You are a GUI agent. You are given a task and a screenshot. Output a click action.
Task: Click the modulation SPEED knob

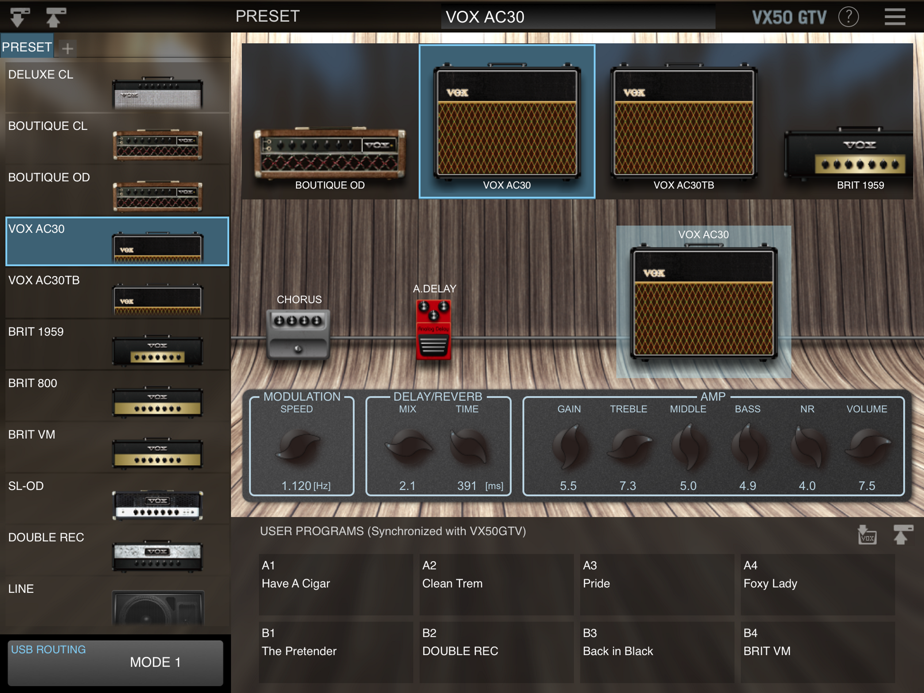click(298, 446)
